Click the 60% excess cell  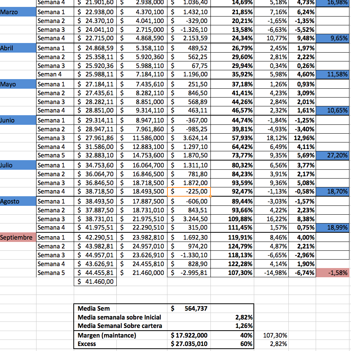(232, 344)
